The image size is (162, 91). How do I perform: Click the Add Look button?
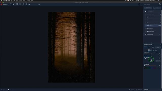point(157,8)
